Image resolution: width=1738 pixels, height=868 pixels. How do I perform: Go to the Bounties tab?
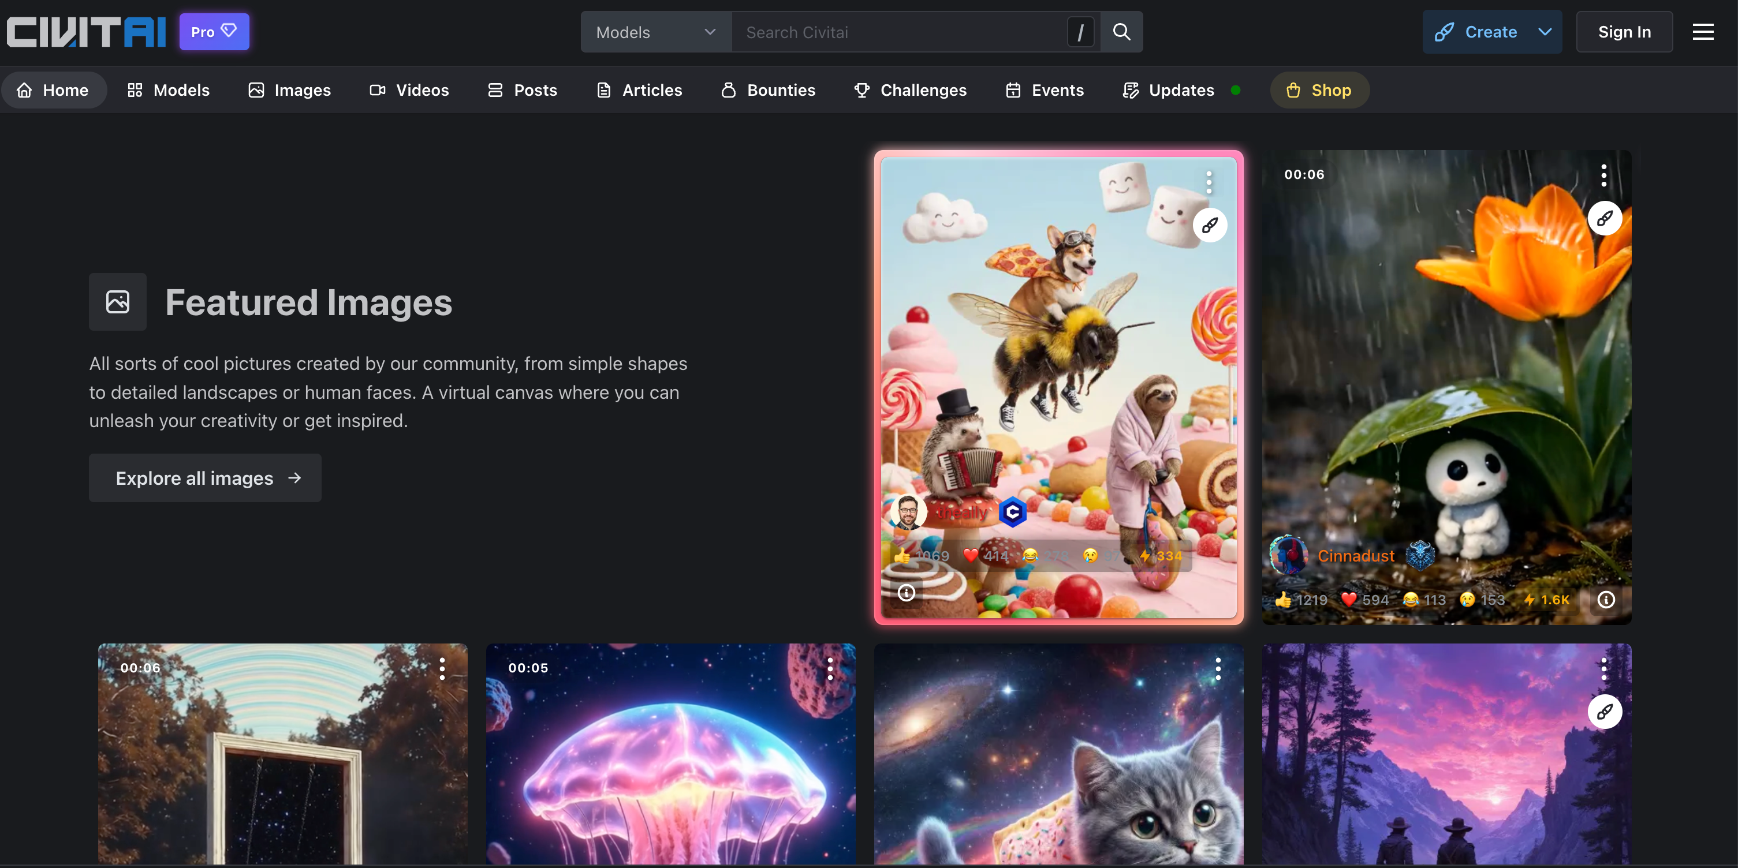tap(768, 89)
